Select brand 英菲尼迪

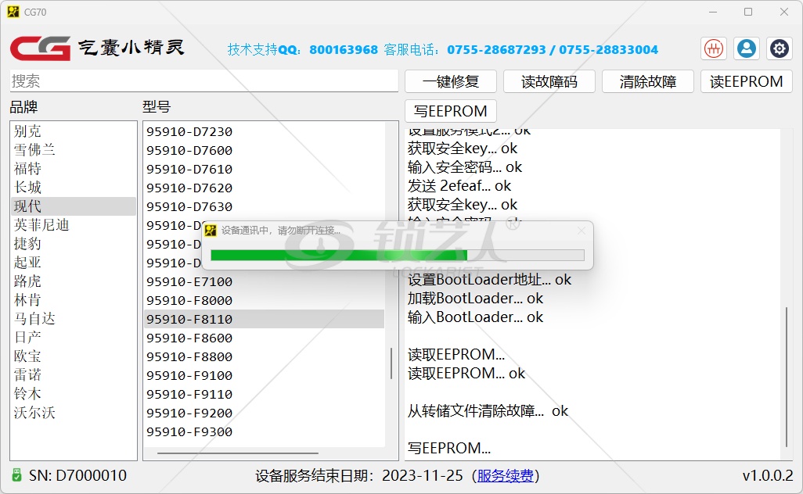pyautogui.click(x=74, y=225)
